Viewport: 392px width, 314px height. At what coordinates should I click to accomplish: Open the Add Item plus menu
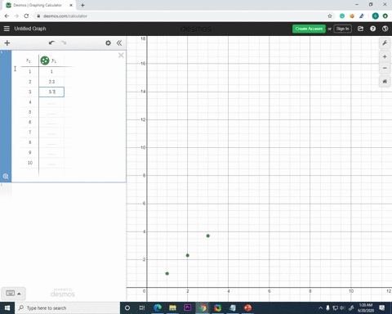[7, 43]
